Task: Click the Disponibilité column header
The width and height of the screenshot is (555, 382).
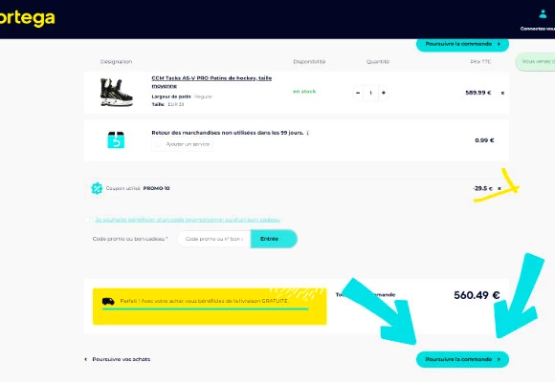Action: coord(309,61)
